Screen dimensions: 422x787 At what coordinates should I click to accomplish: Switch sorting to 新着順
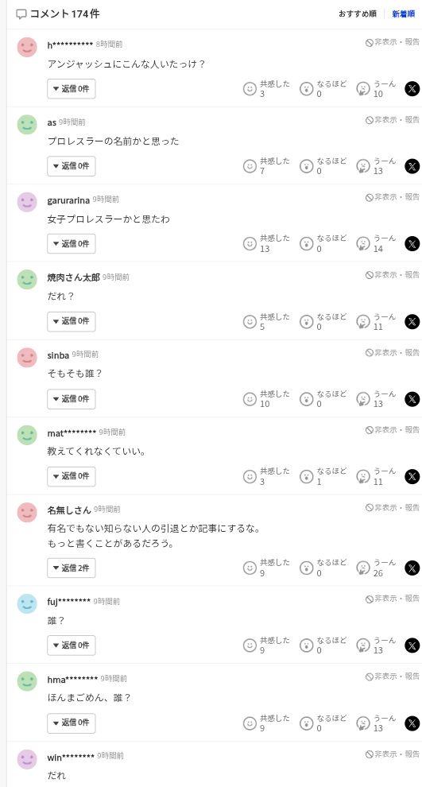[404, 14]
